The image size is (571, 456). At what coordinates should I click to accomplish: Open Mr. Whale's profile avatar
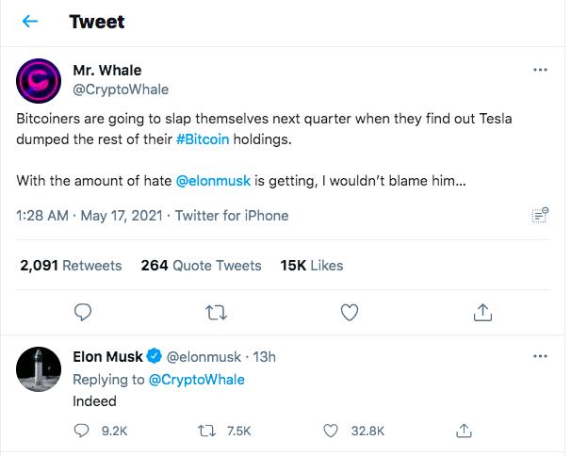pos(39,81)
